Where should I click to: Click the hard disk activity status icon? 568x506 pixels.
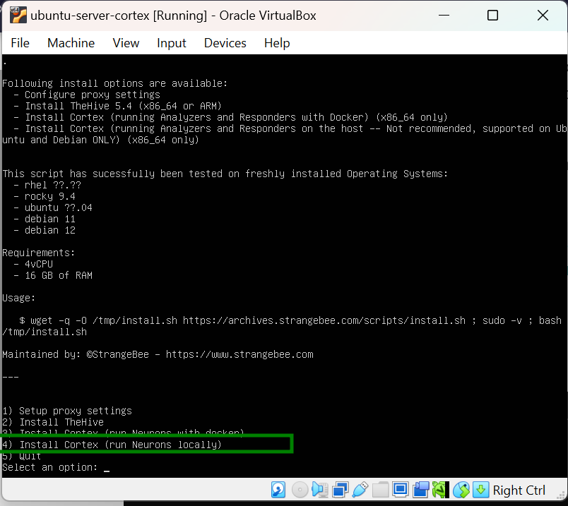click(278, 490)
